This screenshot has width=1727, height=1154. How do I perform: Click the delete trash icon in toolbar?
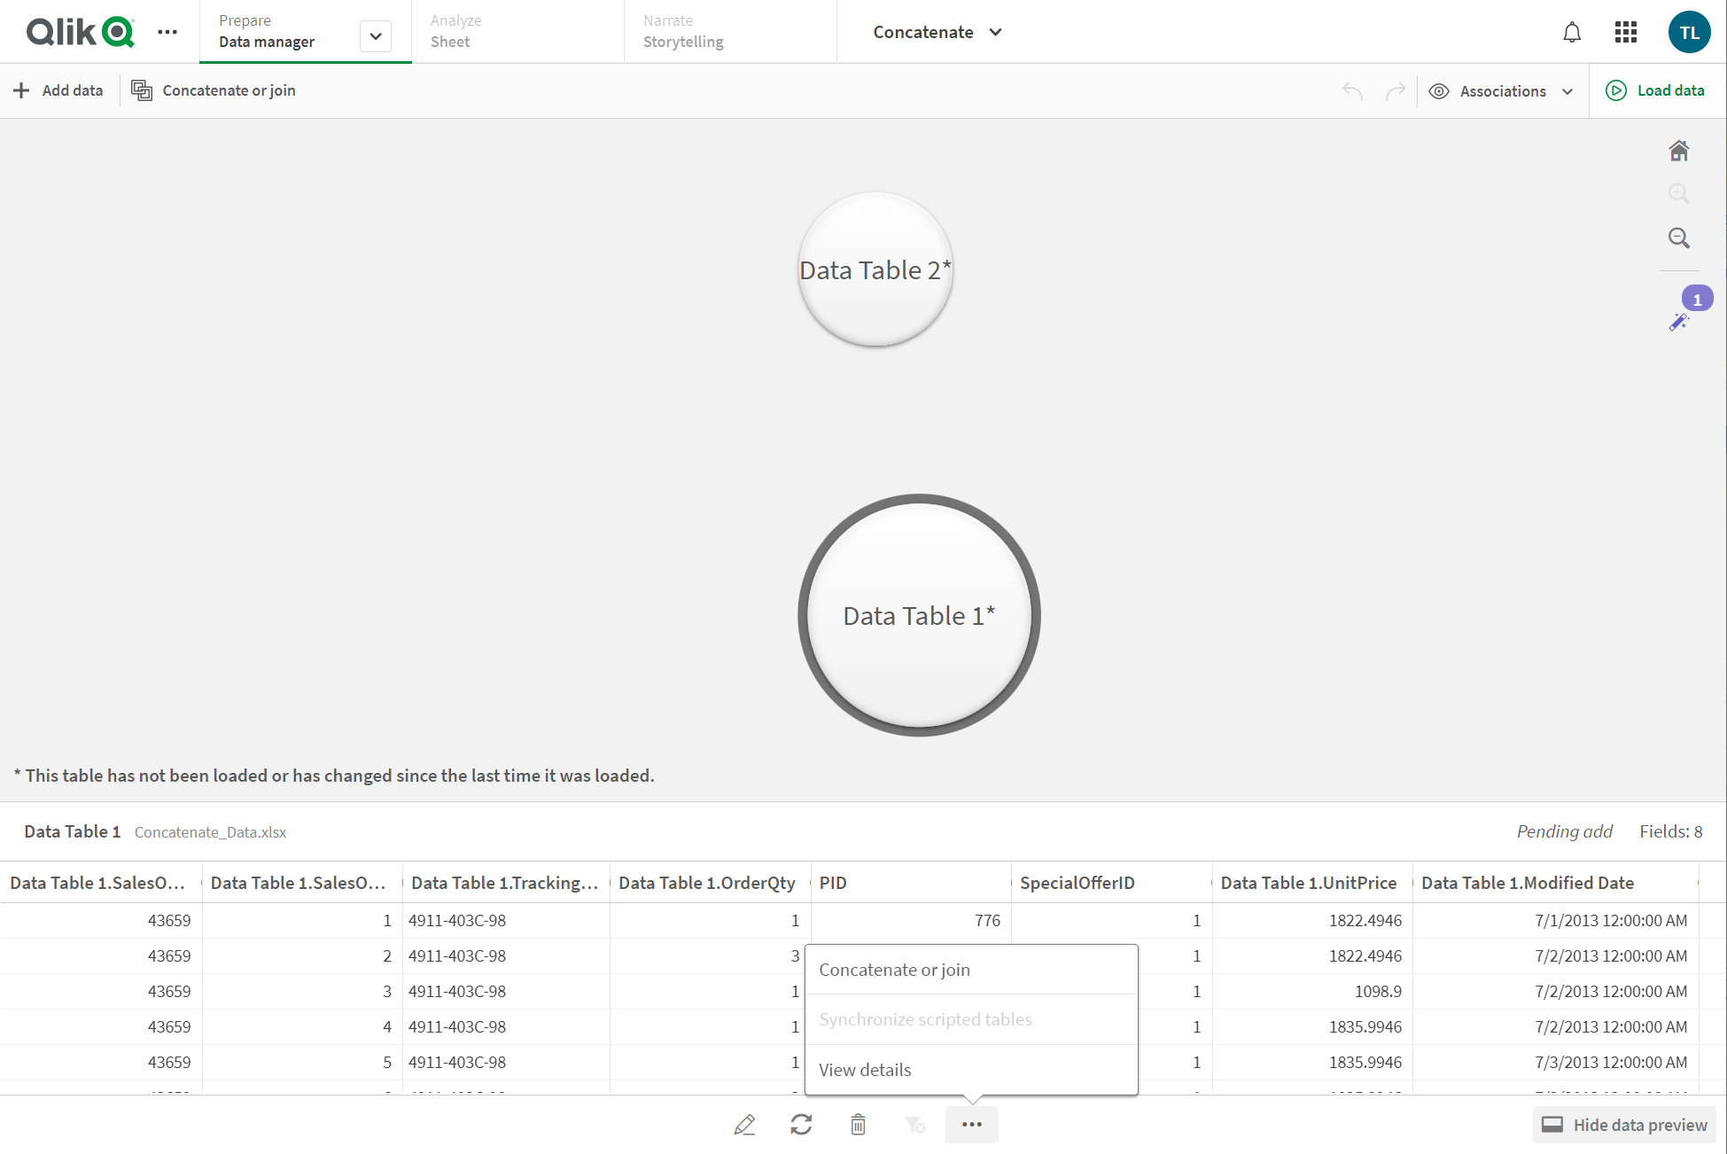[x=858, y=1125]
